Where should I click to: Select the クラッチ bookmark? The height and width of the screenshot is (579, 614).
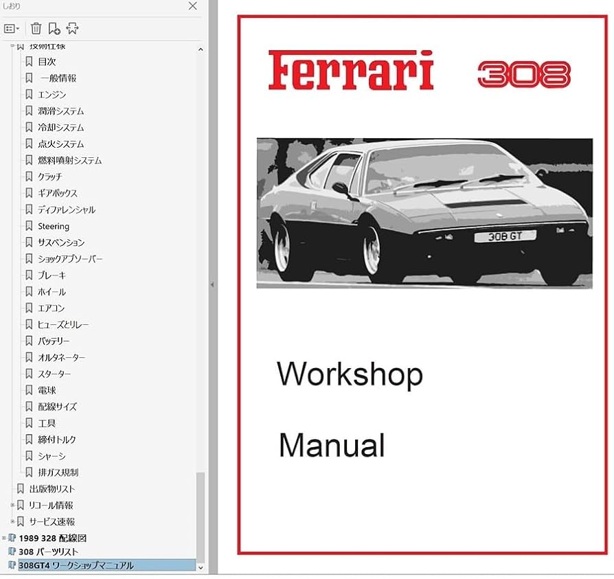[49, 177]
